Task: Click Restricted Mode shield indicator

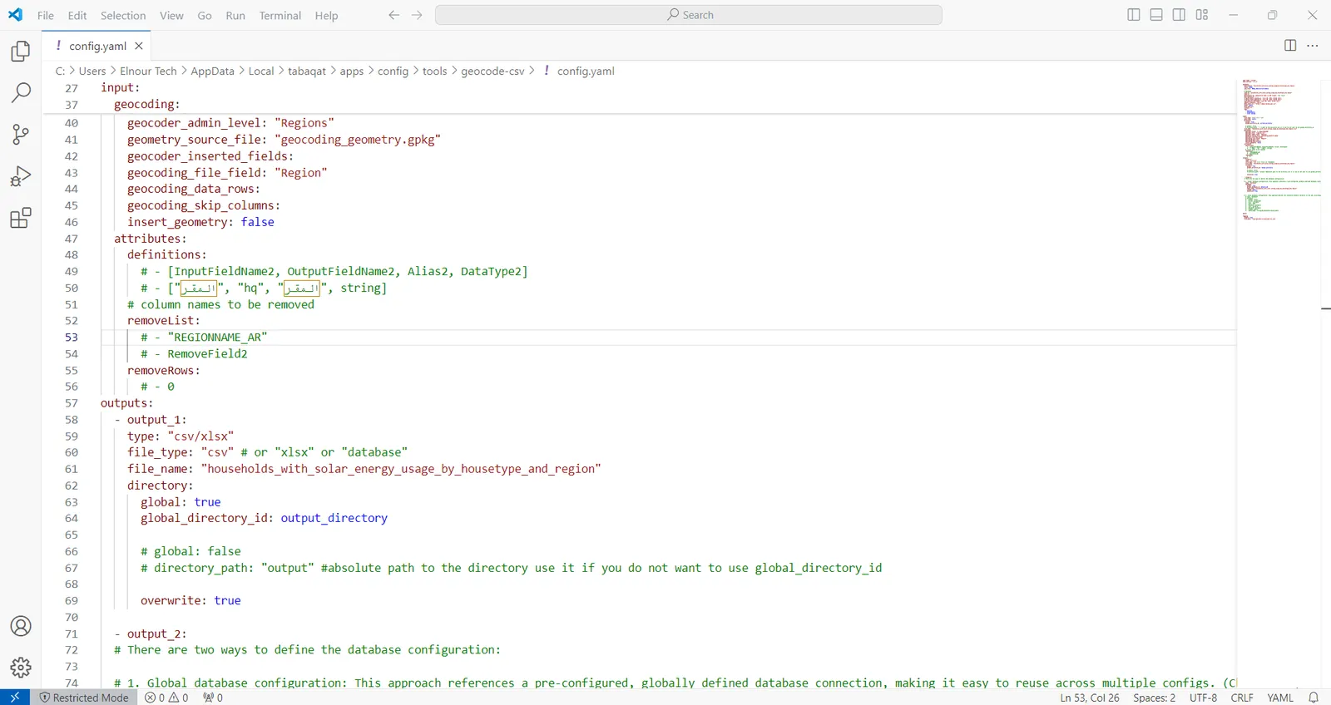Action: pyautogui.click(x=84, y=698)
